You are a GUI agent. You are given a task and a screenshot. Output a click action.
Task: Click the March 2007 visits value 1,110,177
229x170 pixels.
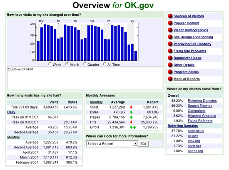click(51, 158)
